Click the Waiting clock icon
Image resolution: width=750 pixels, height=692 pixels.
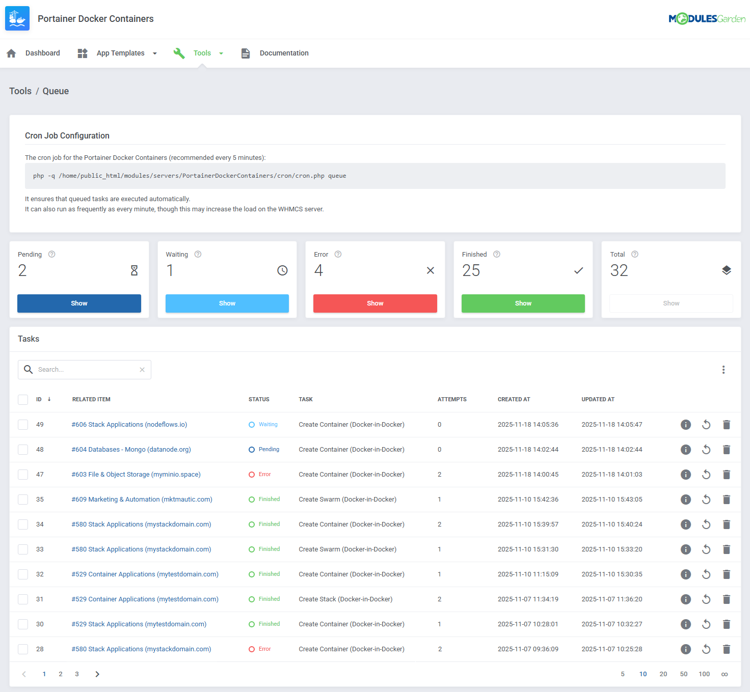282,270
